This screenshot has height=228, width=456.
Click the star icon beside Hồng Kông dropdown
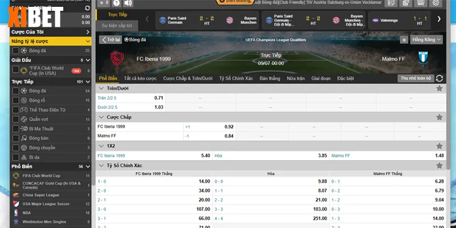tap(404, 40)
